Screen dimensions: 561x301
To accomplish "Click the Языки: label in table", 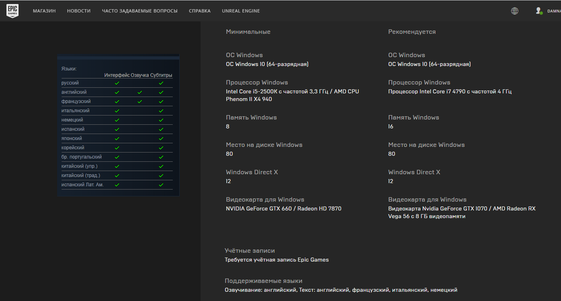I will click(69, 69).
